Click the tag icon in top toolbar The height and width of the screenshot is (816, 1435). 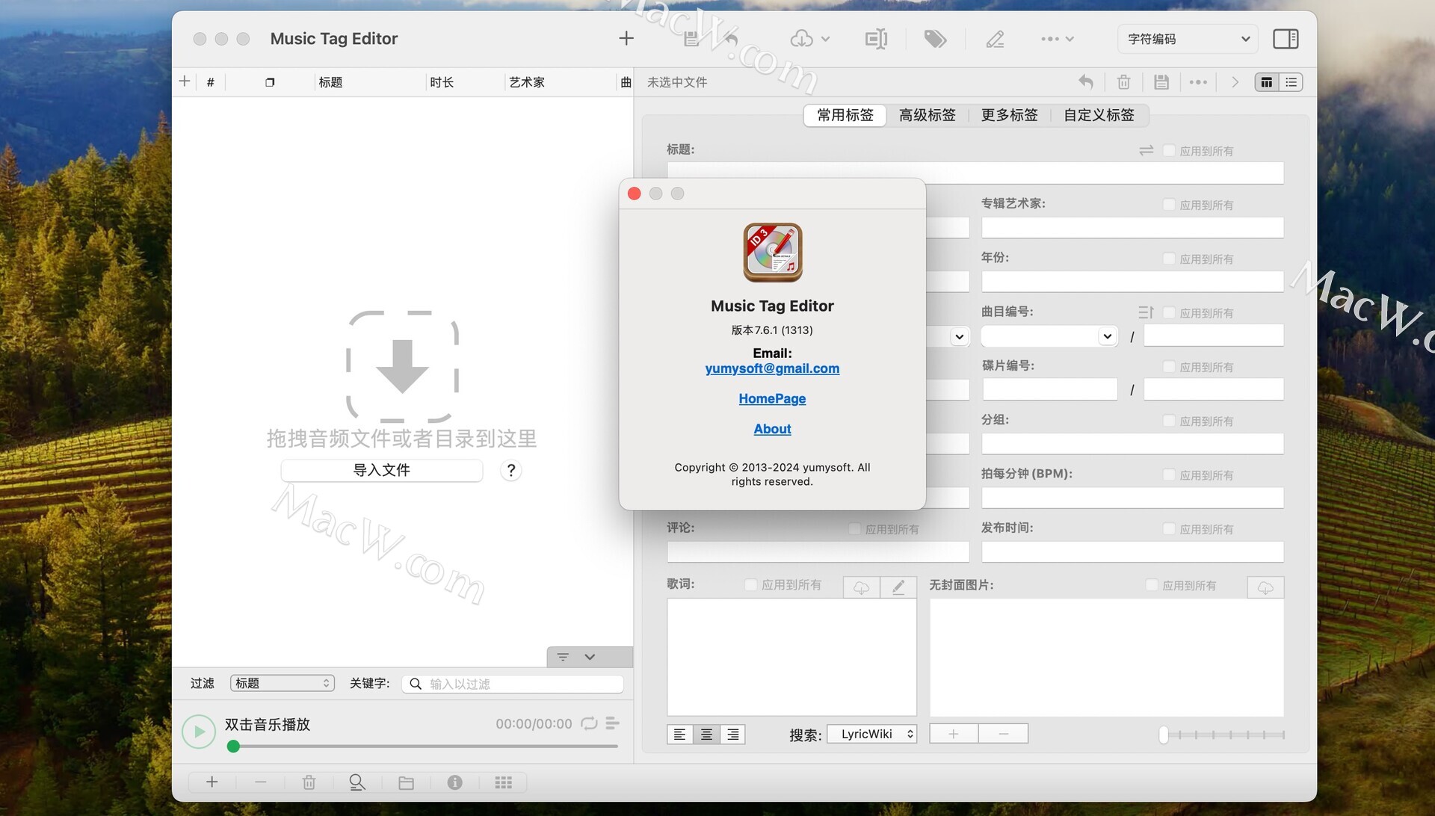click(935, 39)
